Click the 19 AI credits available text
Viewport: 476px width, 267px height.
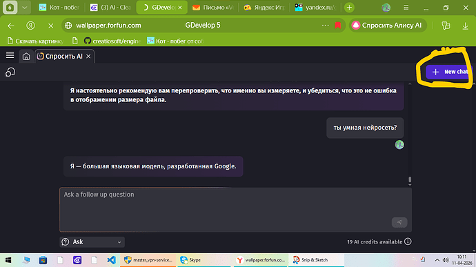pos(375,241)
